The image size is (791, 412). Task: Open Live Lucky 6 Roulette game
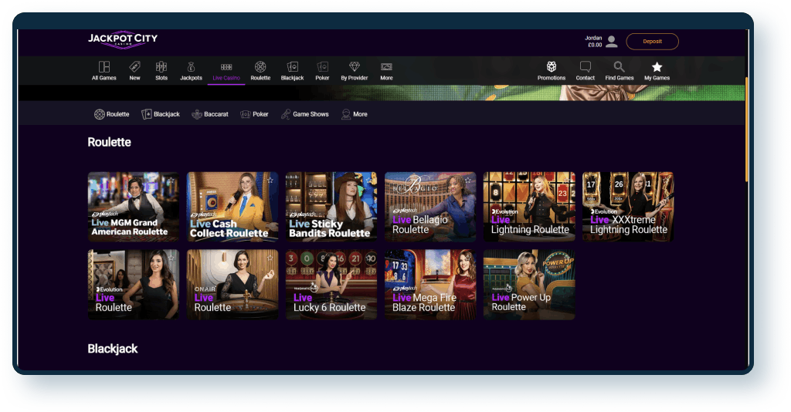coord(331,285)
